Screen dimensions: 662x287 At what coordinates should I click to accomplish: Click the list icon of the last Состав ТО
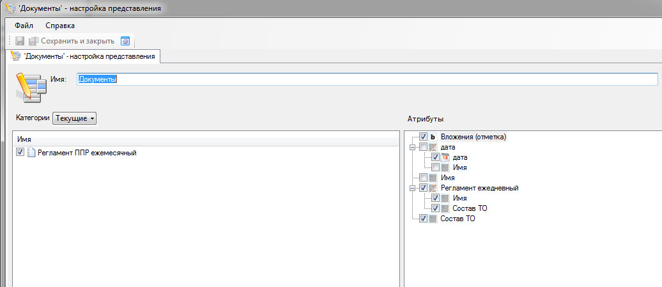point(433,219)
